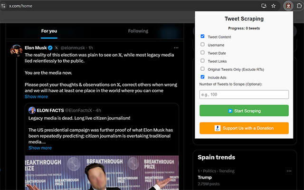Open the Breakthrough Prize image in the quoted post
This screenshot has width=304, height=190.
pyautogui.click(x=102, y=173)
